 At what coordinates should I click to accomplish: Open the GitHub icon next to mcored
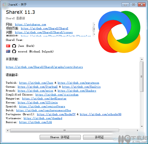(14, 51)
